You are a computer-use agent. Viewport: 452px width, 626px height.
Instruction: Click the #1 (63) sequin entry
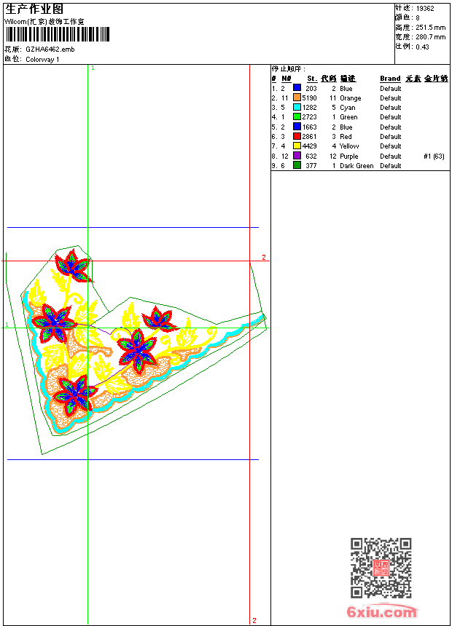pos(434,156)
